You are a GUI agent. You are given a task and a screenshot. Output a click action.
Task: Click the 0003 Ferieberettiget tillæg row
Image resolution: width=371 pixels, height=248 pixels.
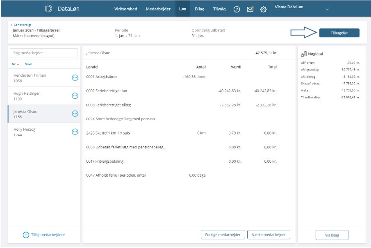pyautogui.click(x=182, y=105)
